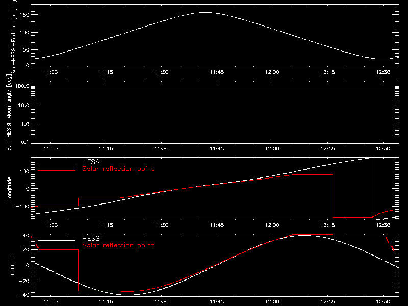The height and width of the screenshot is (306, 408).
Task: Select the 0.1 tick label on Moon angle plot
Action: (x=25, y=142)
